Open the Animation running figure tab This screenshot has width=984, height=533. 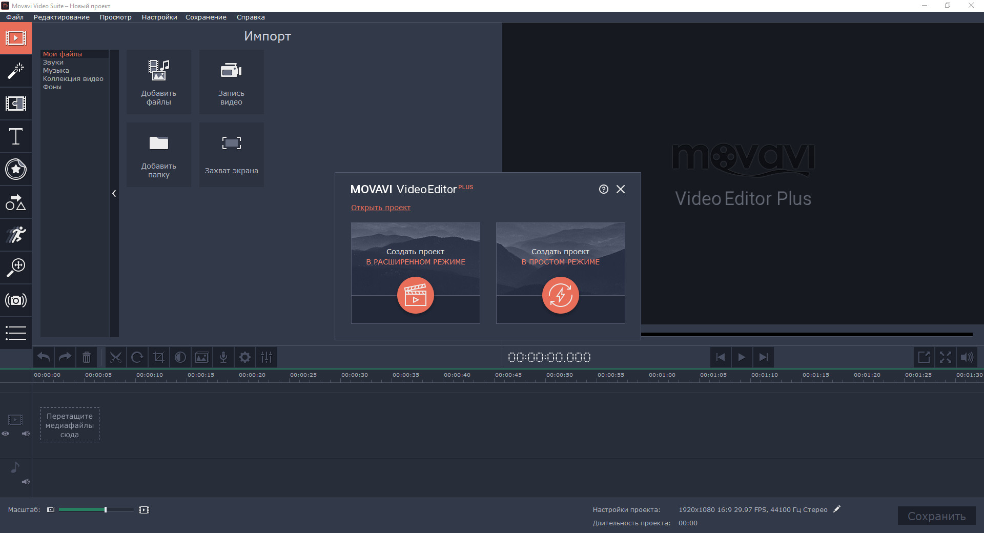(16, 235)
